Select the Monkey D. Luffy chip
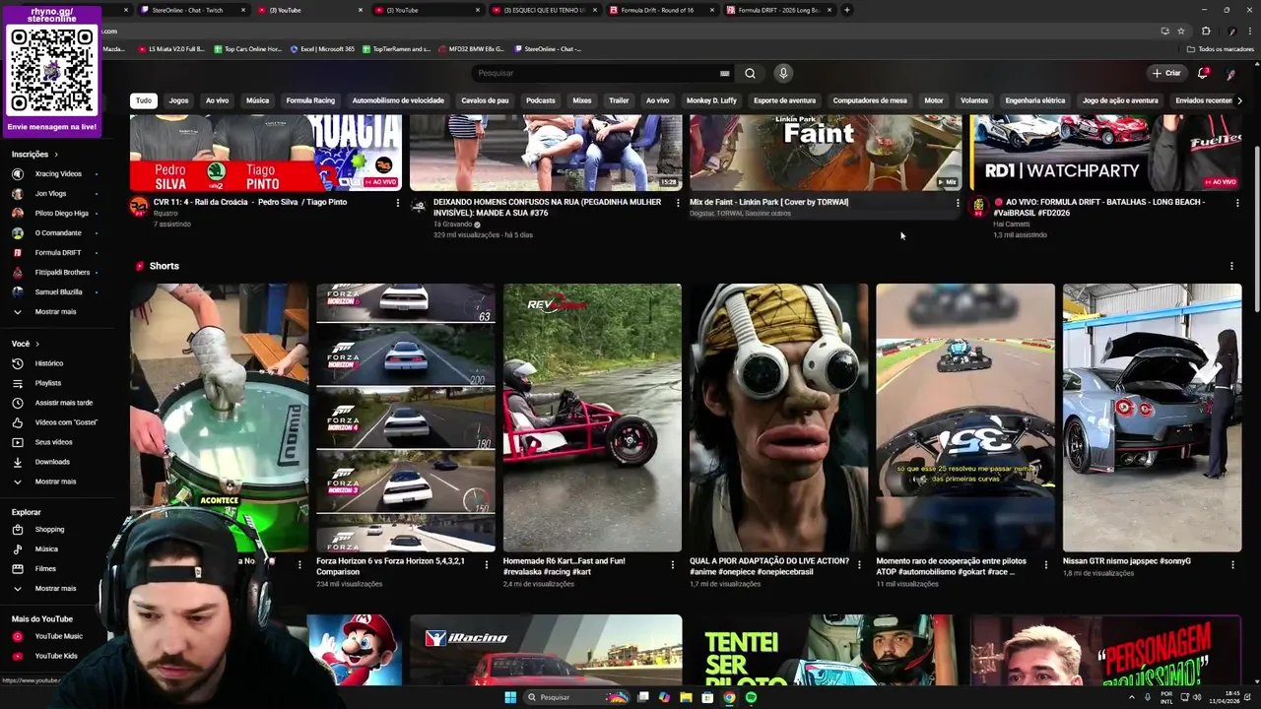The width and height of the screenshot is (1261, 709). (x=711, y=100)
